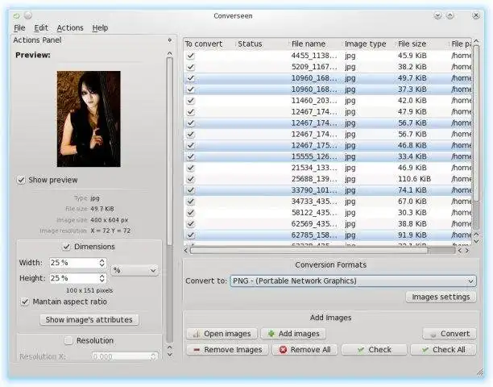Select the file row 58122_435
The height and width of the screenshot is (387, 493).
point(327,213)
